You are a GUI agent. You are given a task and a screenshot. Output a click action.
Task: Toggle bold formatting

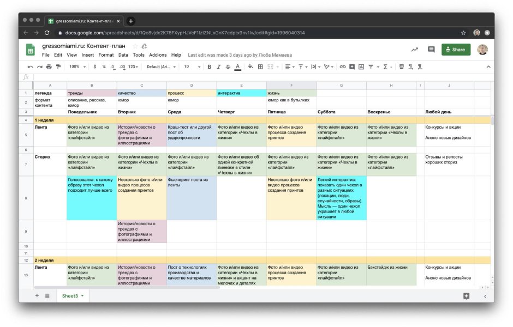210,65
